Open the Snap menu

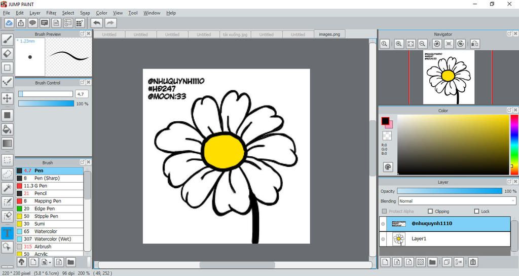click(x=85, y=13)
